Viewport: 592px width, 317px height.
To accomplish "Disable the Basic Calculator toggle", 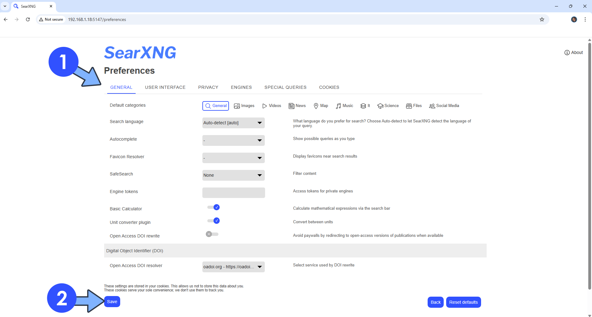I will click(x=214, y=207).
